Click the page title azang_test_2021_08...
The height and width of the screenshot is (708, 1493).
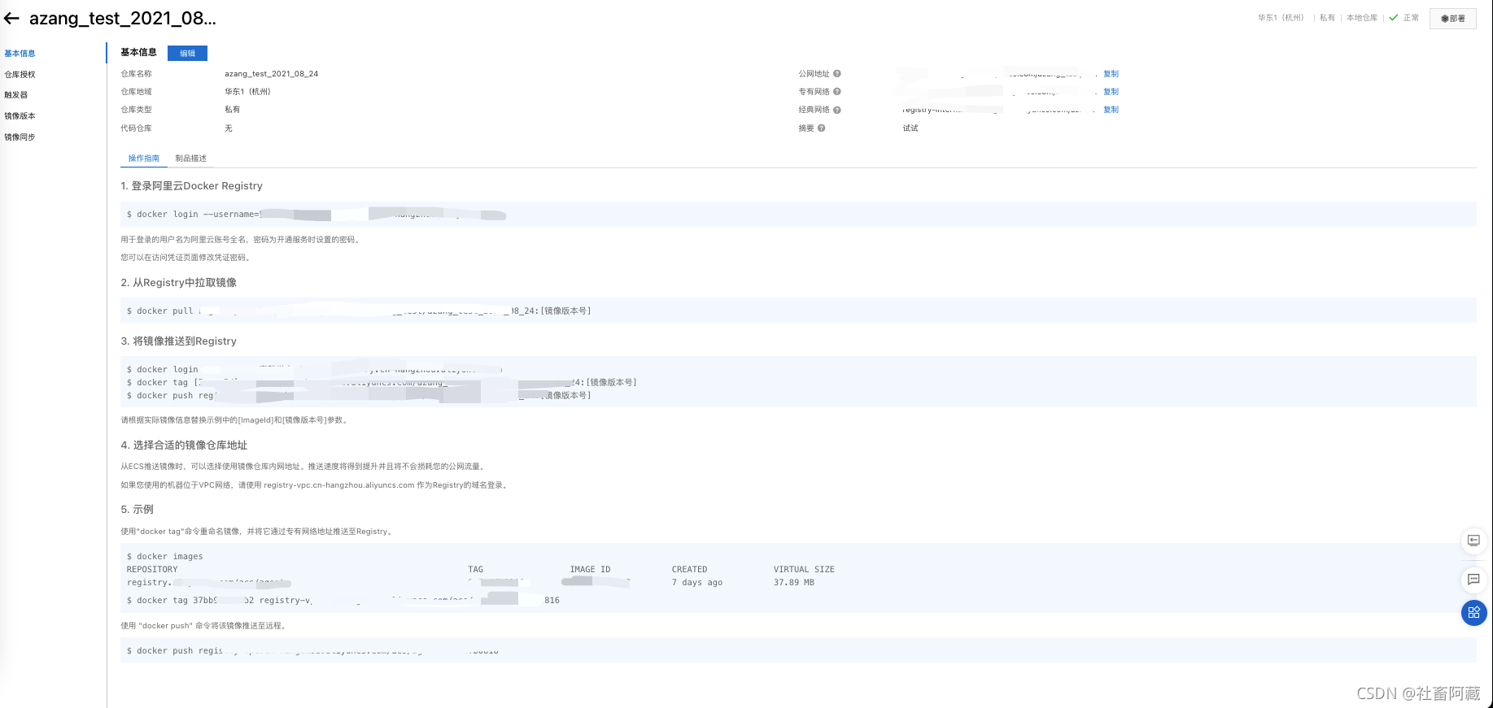123,18
